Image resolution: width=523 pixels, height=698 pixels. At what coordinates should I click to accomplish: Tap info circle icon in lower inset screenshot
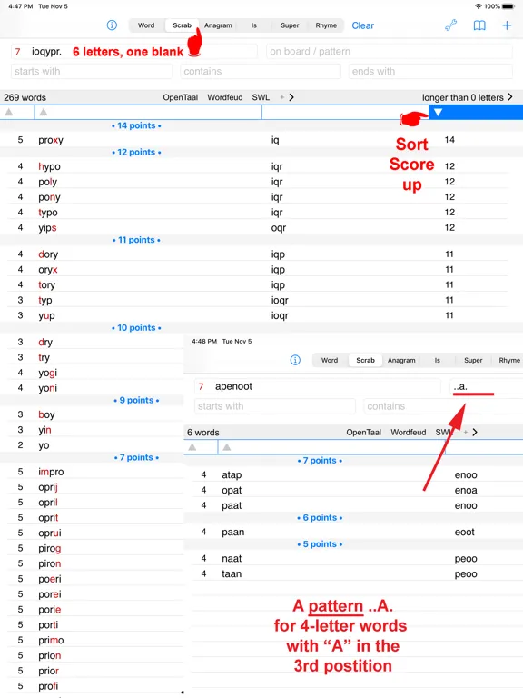point(295,360)
